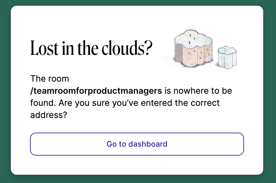Click the "Lost in the clouds?" heading
The image size is (276, 183).
[91, 48]
